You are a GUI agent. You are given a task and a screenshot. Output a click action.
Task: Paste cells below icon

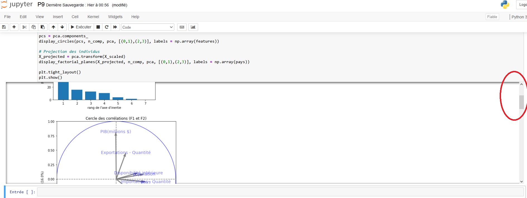[43, 27]
